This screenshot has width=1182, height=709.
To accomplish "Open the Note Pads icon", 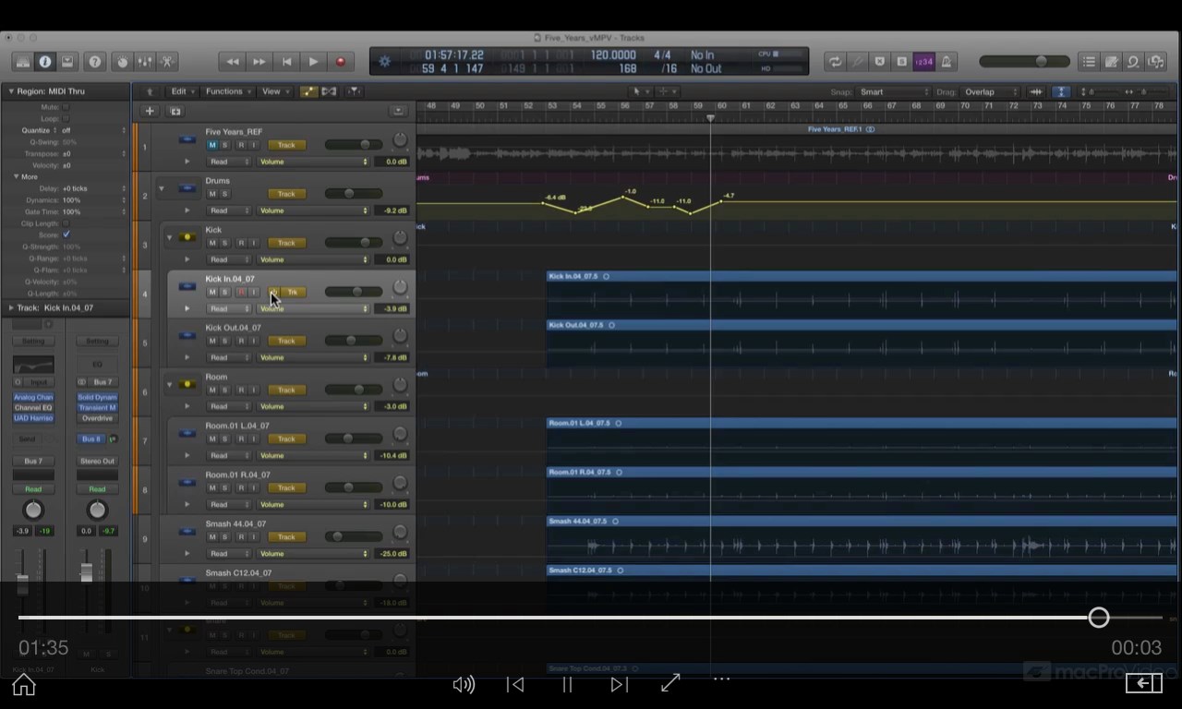I will click(1111, 61).
